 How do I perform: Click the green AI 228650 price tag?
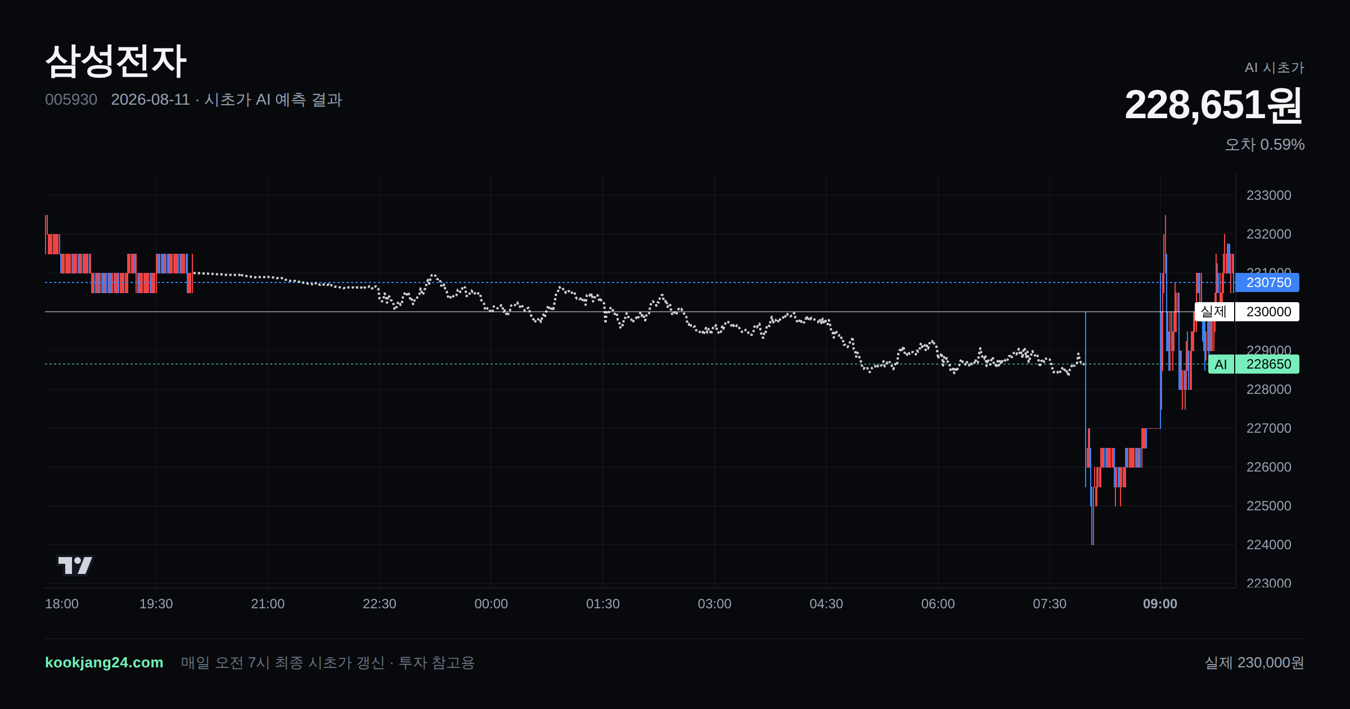coord(1254,364)
